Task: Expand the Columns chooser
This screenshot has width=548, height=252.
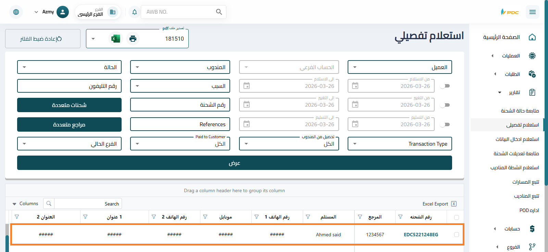Action: 25,203
